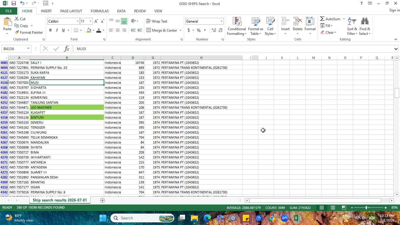This screenshot has height=225, width=400.
Task: Open the font name dropdown
Action: coord(78,21)
